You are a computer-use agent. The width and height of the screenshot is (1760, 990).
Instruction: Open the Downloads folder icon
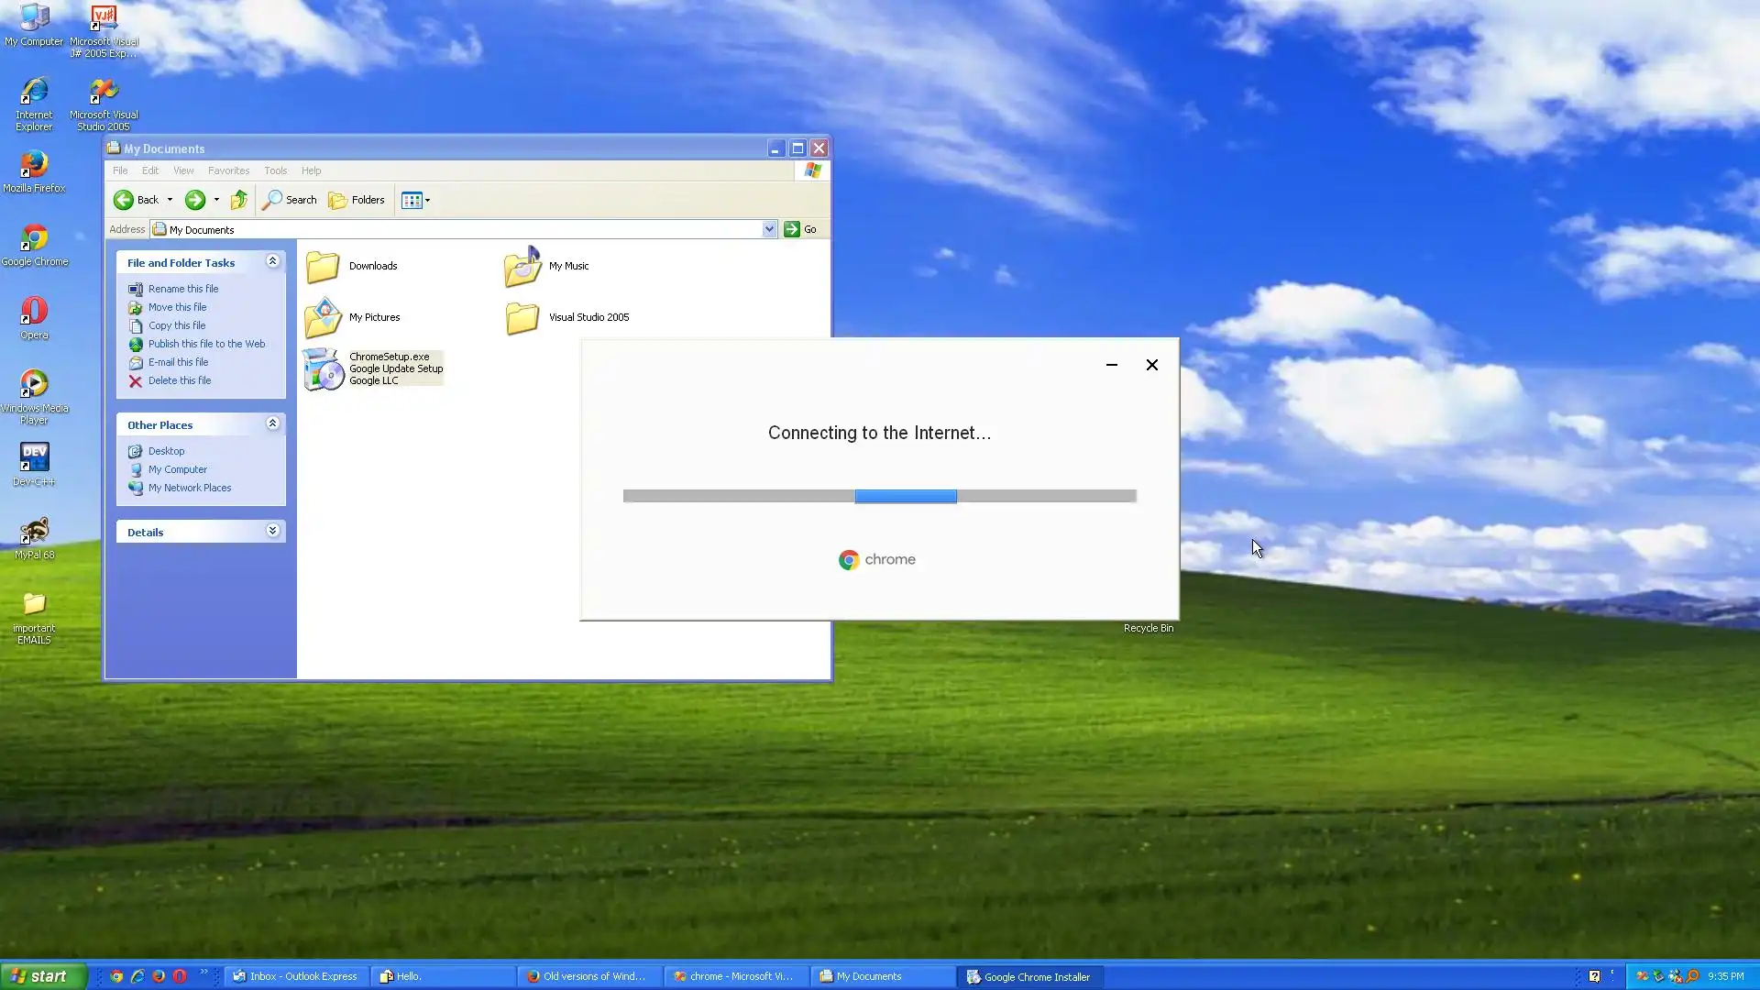point(323,267)
